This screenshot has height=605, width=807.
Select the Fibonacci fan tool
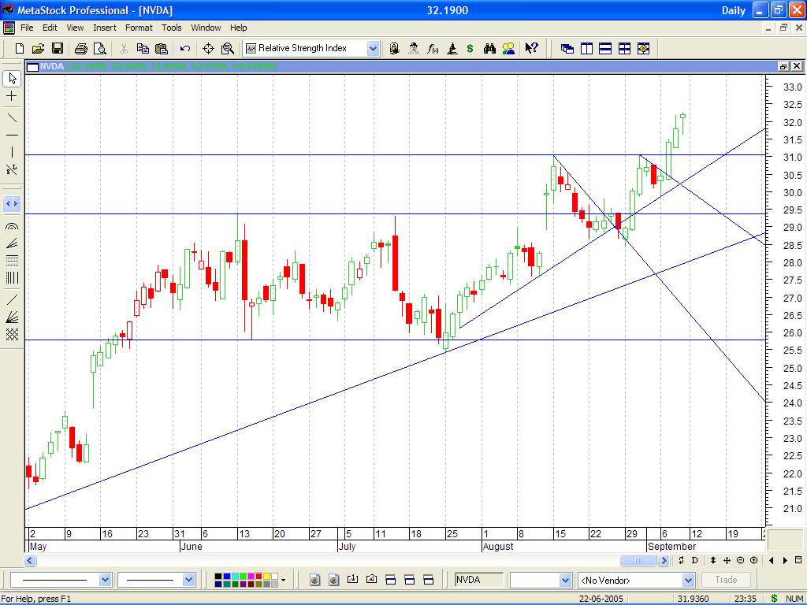13,243
